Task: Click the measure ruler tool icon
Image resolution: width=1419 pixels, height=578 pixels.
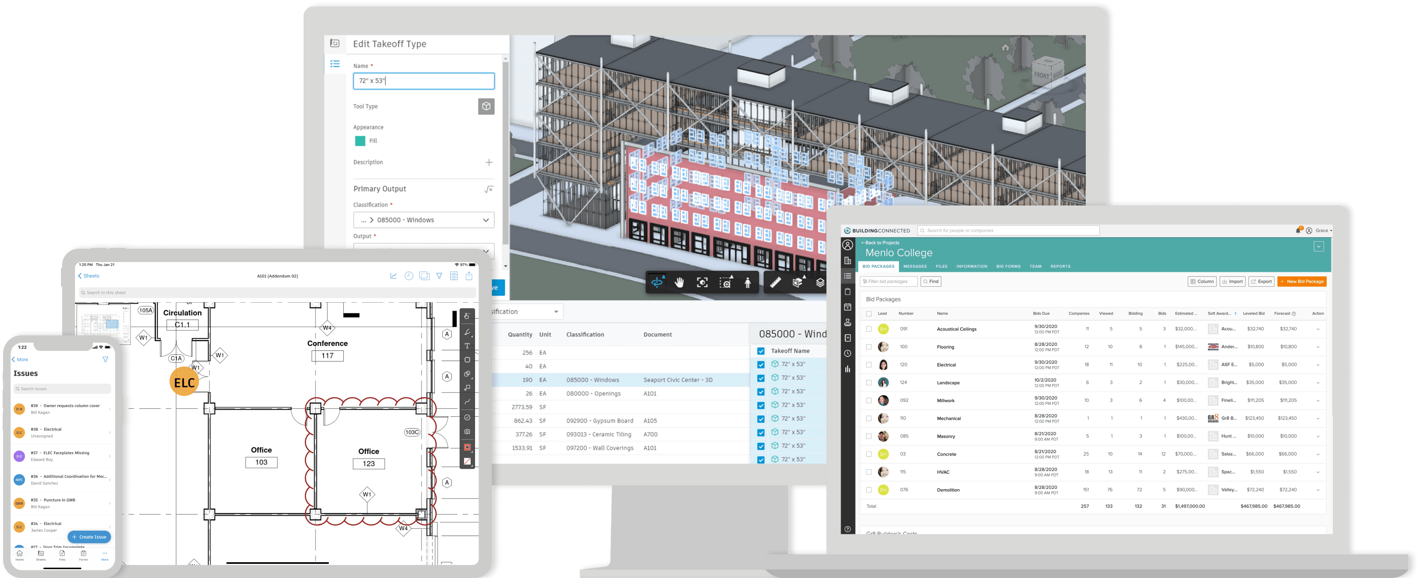Action: tap(775, 283)
